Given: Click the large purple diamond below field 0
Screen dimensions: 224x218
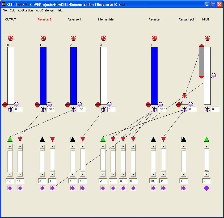Looking at the screenshot, I should tap(206, 188).
